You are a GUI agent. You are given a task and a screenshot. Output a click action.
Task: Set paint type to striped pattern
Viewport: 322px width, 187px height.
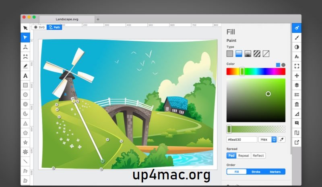[257, 54]
